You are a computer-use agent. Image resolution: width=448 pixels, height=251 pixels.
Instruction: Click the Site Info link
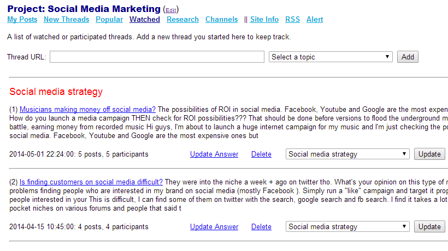(264, 20)
